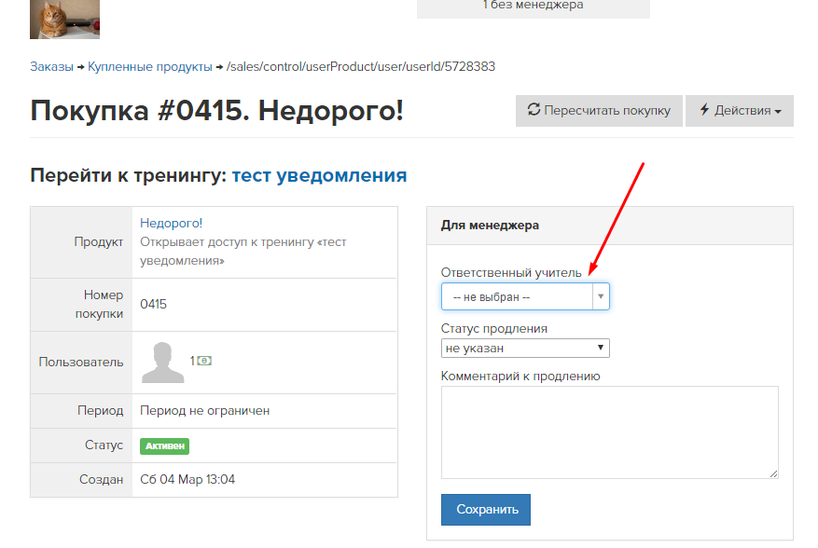
Task: Click the Комментарий к продлению text area
Action: point(610,432)
